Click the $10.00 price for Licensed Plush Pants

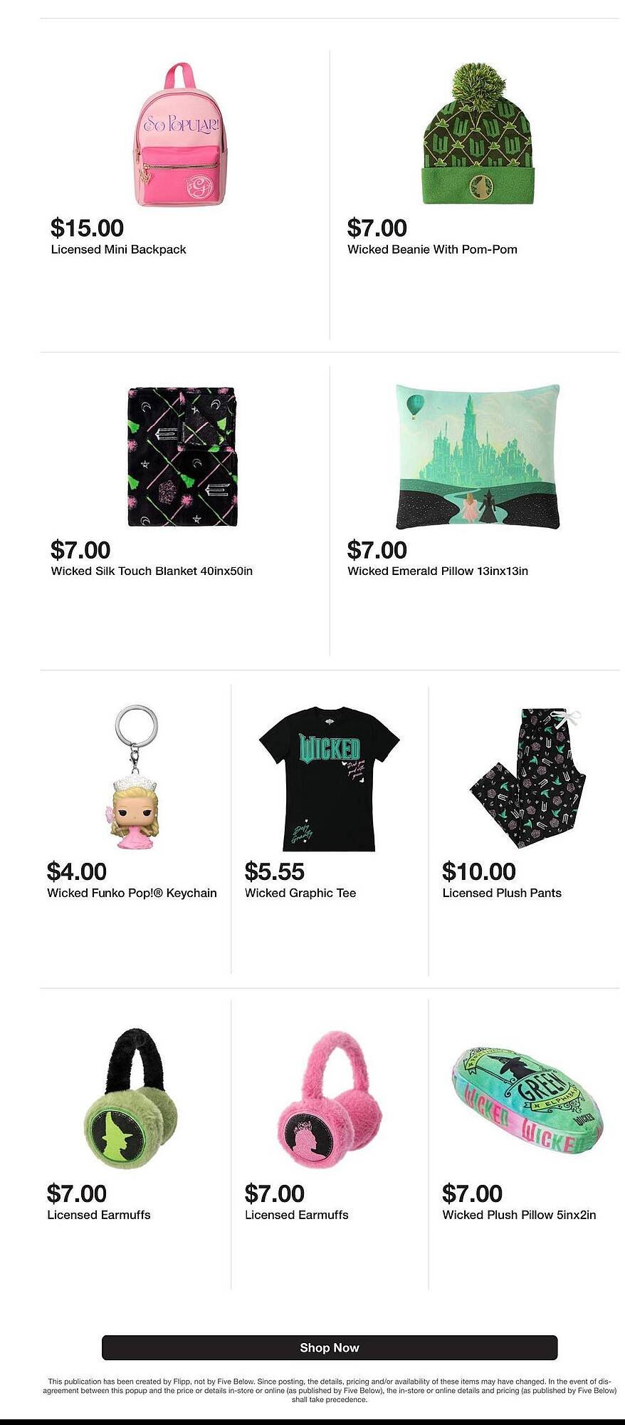[478, 871]
